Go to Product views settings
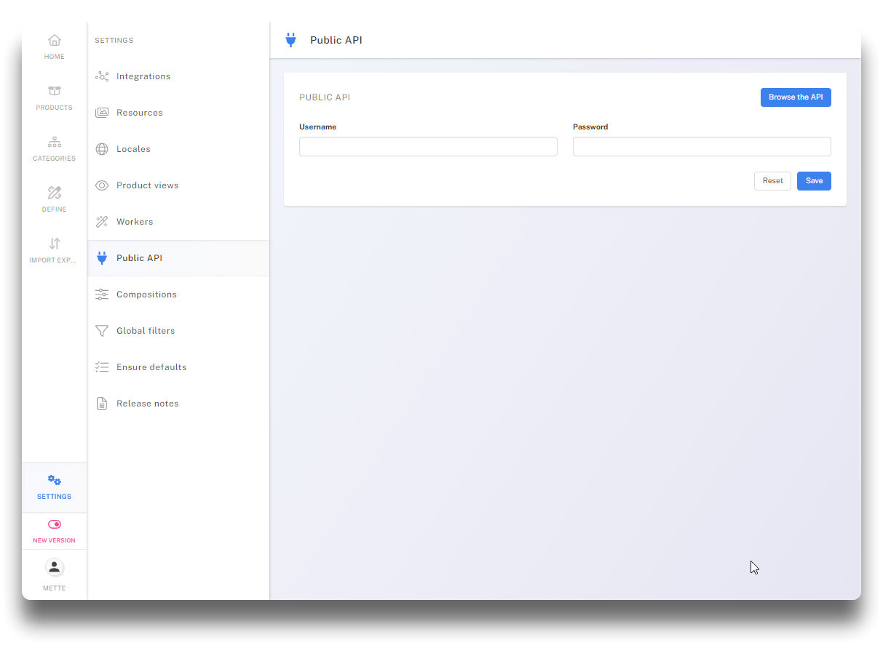 click(147, 185)
